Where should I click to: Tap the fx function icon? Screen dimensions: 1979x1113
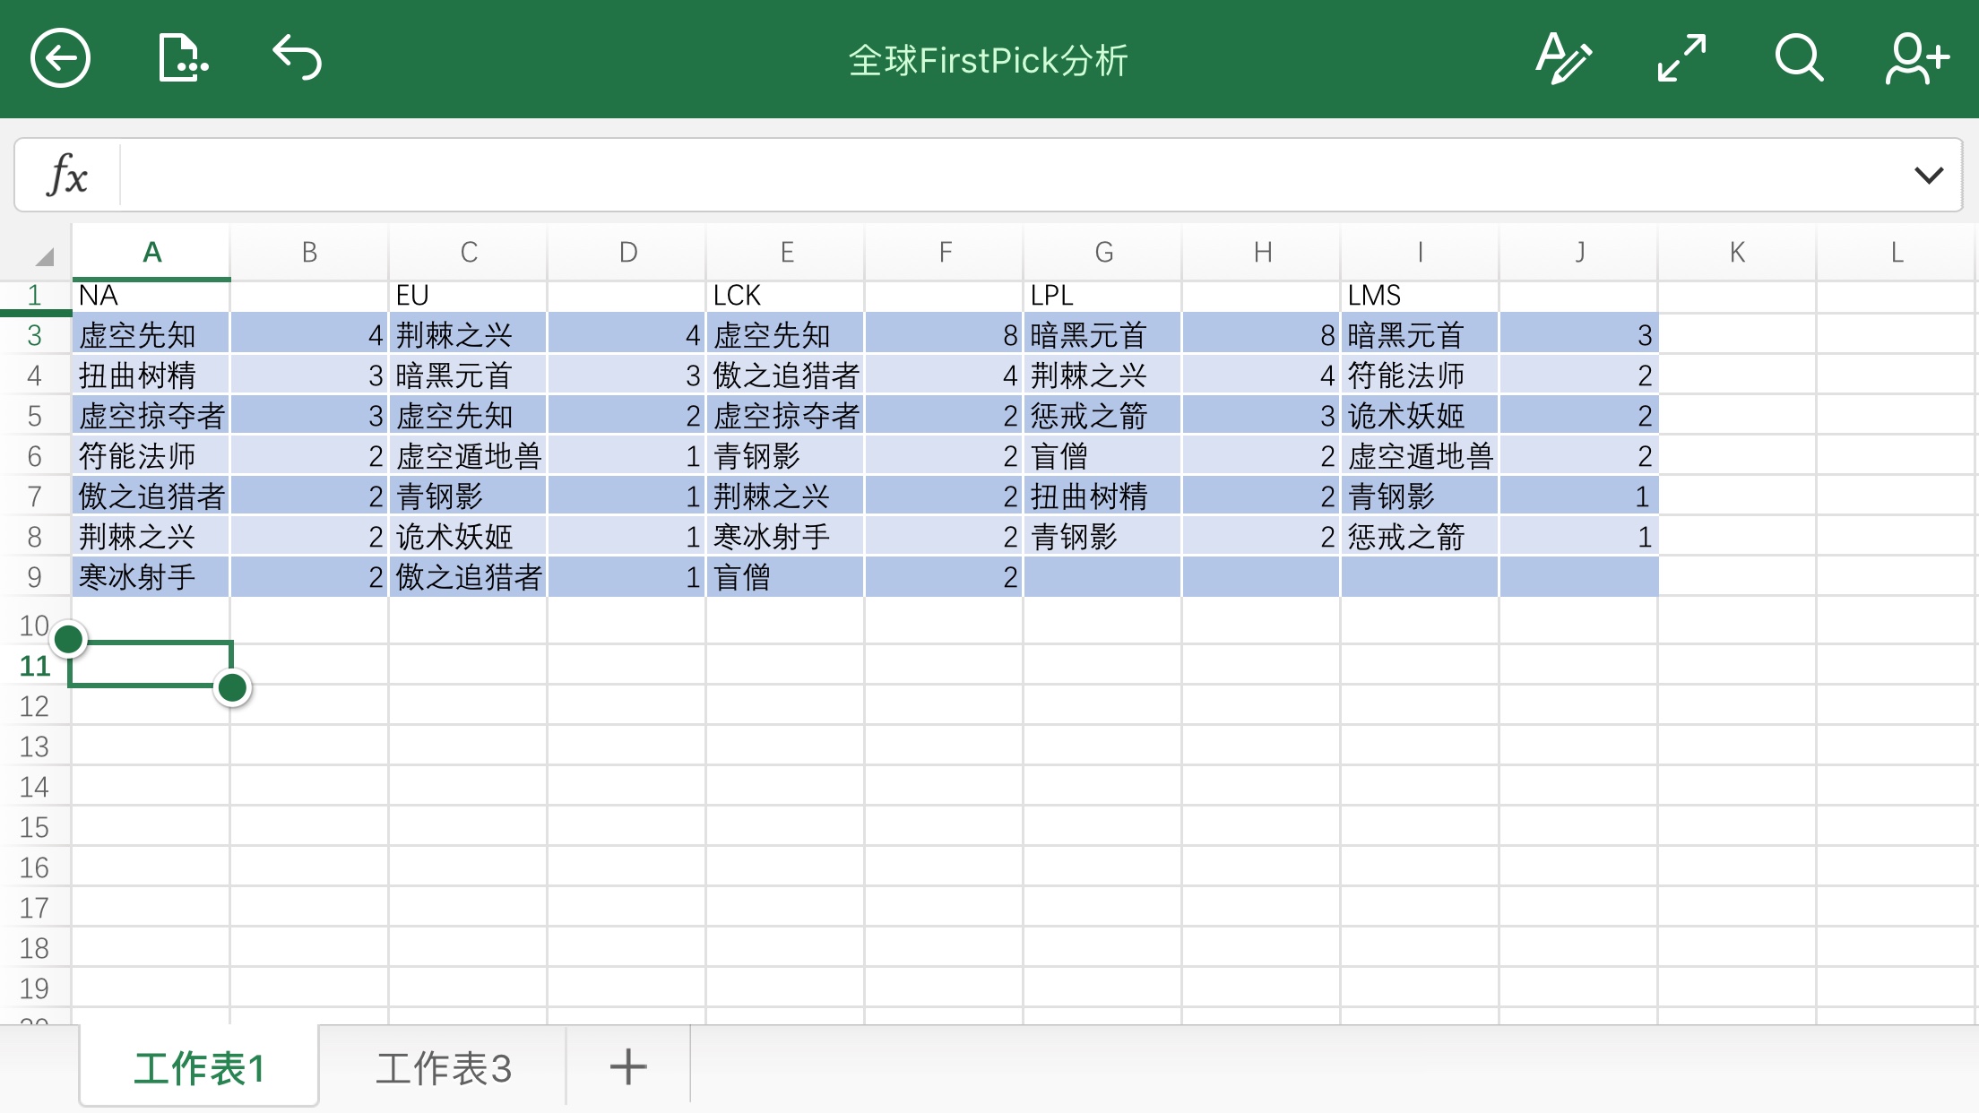coord(67,175)
